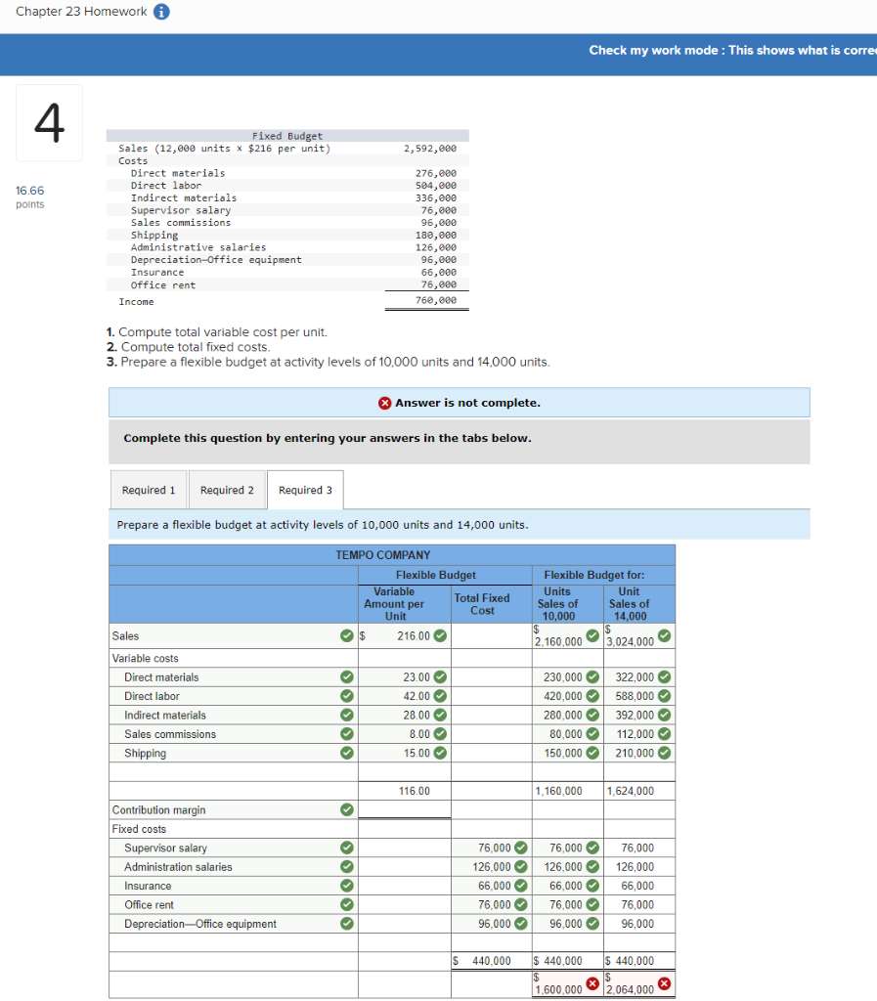The width and height of the screenshot is (877, 1001).
Task: Click the income cell showing 2,064,000
Action: point(638,984)
